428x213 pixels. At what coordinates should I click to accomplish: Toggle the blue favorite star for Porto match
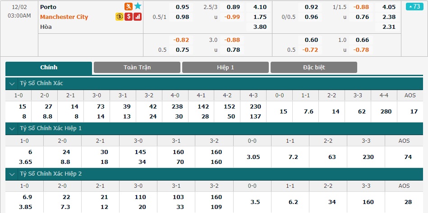click(x=138, y=6)
